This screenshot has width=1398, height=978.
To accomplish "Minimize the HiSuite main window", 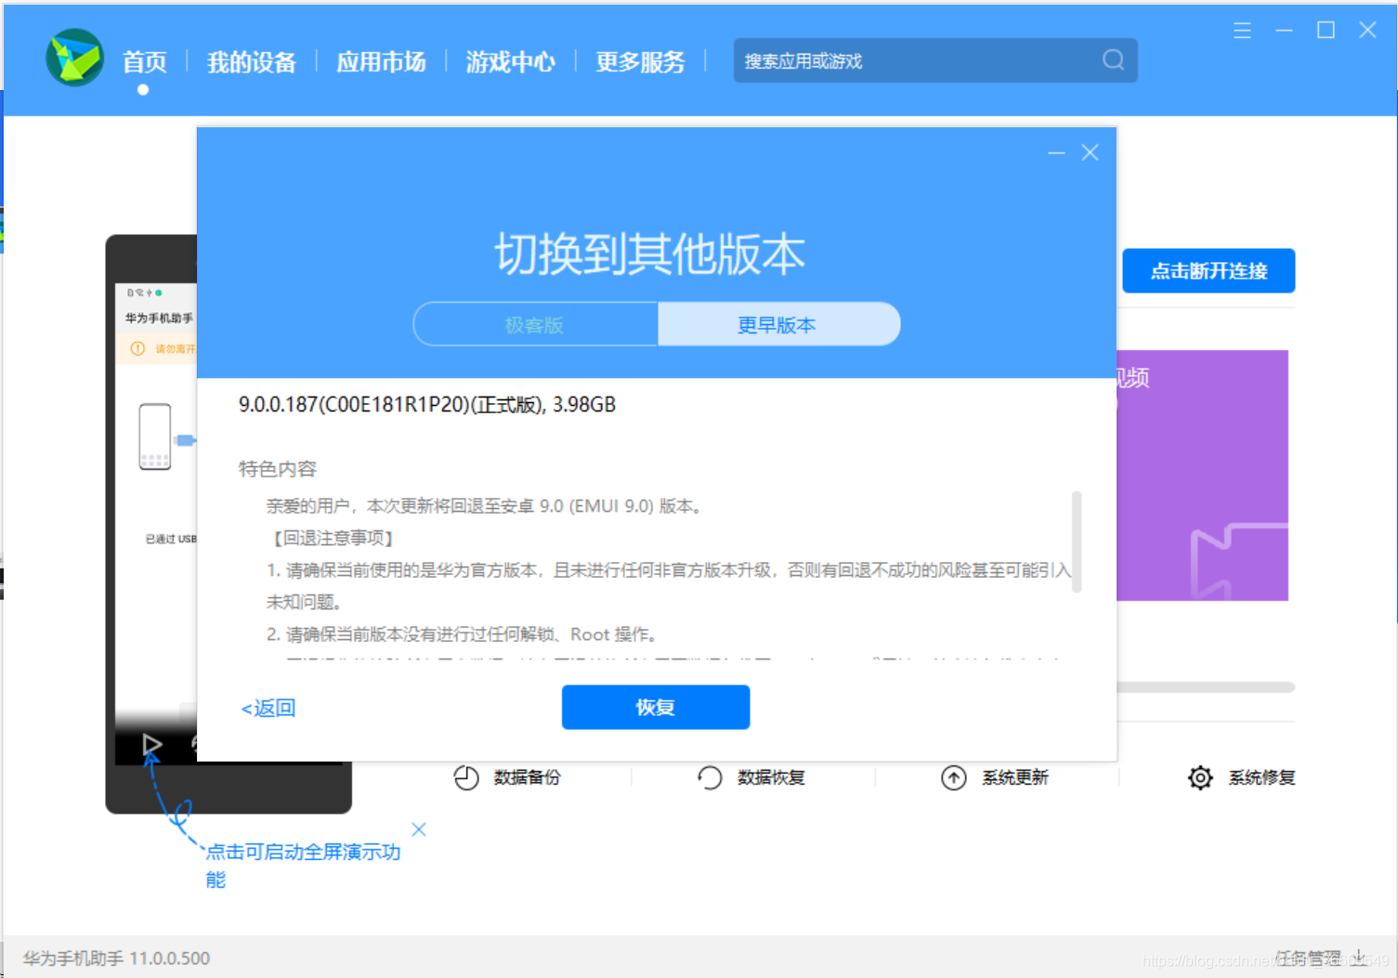I will [x=1284, y=31].
